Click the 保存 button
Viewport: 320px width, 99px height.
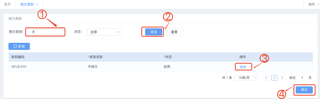(304, 90)
